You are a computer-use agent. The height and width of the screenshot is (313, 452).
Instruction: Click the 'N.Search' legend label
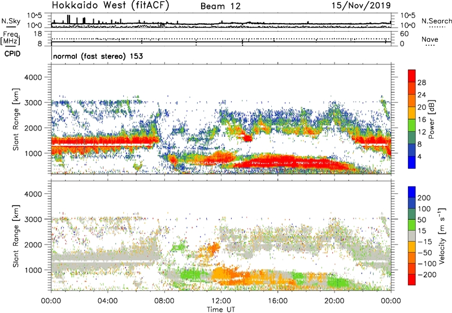436,21
